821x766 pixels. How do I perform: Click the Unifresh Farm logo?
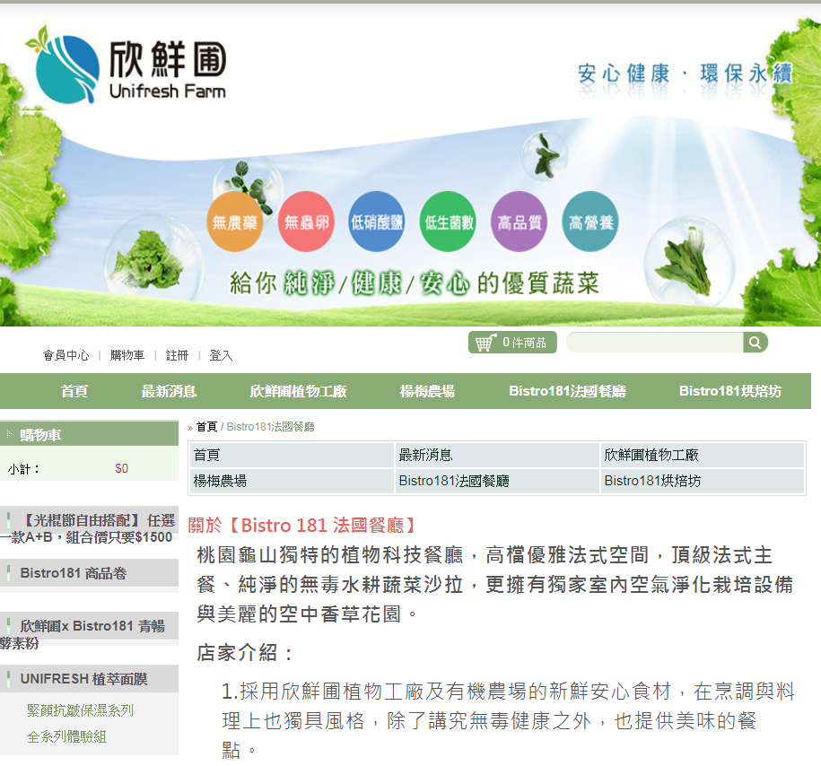pos(126,65)
